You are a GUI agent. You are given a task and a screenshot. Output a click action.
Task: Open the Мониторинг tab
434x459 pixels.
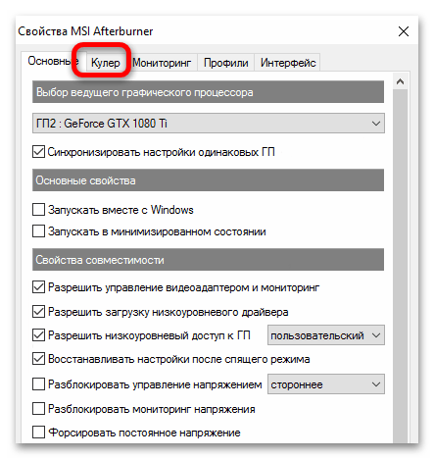tap(162, 62)
